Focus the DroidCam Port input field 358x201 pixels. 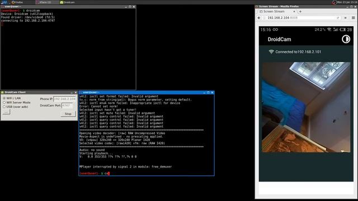coord(67,106)
